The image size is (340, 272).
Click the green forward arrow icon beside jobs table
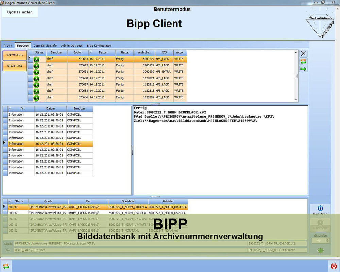click(303, 69)
